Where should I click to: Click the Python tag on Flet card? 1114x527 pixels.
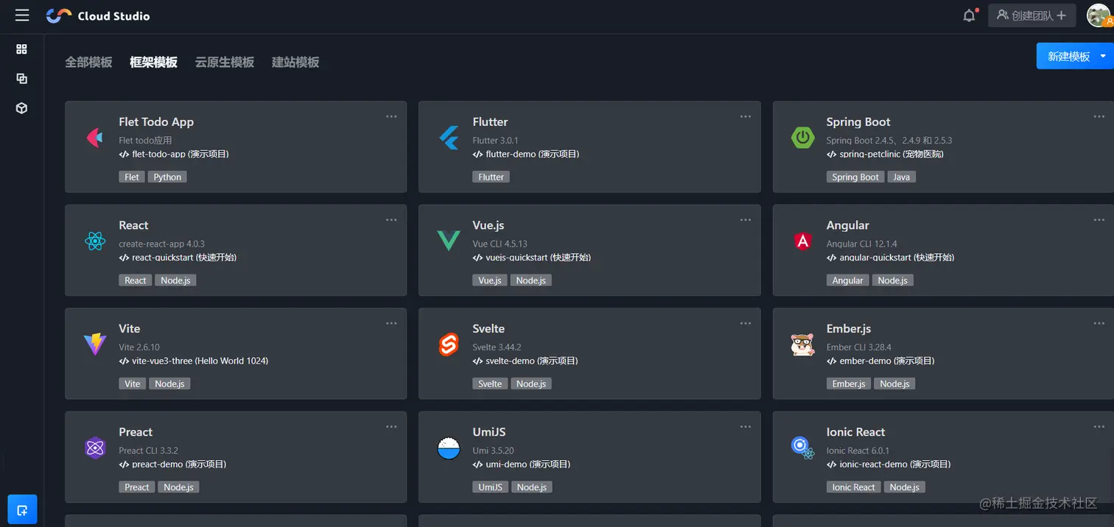(x=167, y=177)
